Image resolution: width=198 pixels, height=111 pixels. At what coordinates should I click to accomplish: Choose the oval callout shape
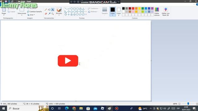80,14
